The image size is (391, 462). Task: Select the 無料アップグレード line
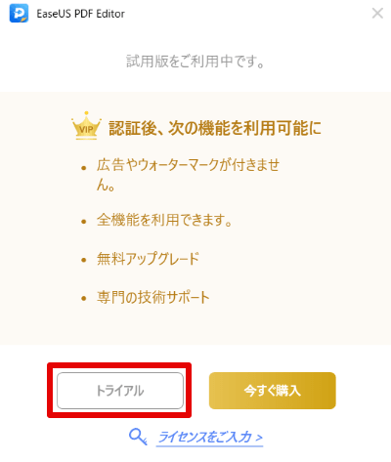(x=148, y=259)
